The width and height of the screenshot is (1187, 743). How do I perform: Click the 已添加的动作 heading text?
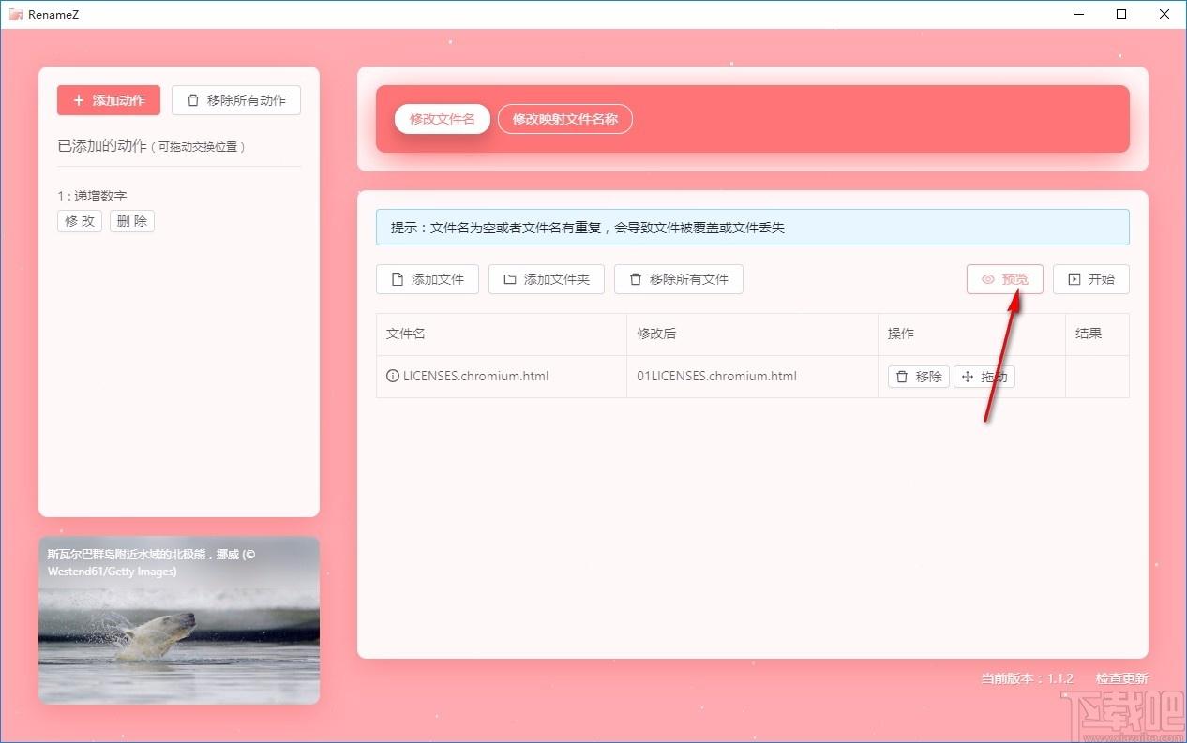pos(102,146)
